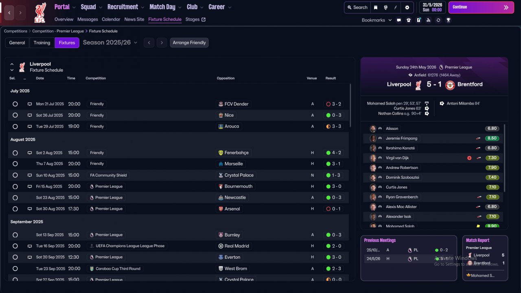Screen dimensions: 521x293
Task: Select the radio button for the Burnley fixture
Action: click(15, 235)
